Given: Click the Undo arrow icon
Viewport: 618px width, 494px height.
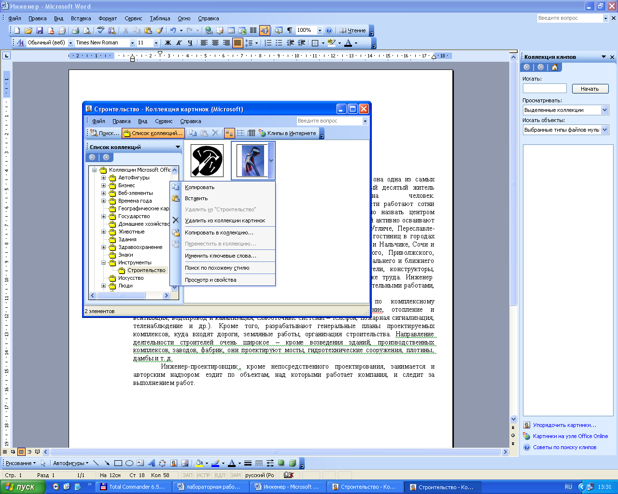Looking at the screenshot, I should pos(173,30).
